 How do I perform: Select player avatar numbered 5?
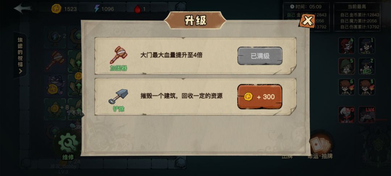[x=346, y=66]
